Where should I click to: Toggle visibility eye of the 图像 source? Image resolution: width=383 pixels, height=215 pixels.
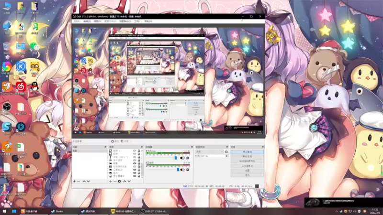[135, 154]
